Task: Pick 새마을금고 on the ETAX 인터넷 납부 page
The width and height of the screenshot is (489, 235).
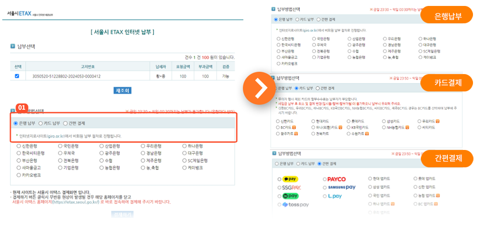Action: (19, 168)
